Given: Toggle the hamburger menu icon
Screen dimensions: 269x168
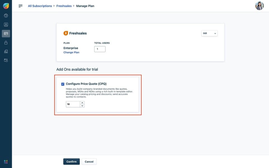Looking at the screenshot, I should [x=20, y=6].
